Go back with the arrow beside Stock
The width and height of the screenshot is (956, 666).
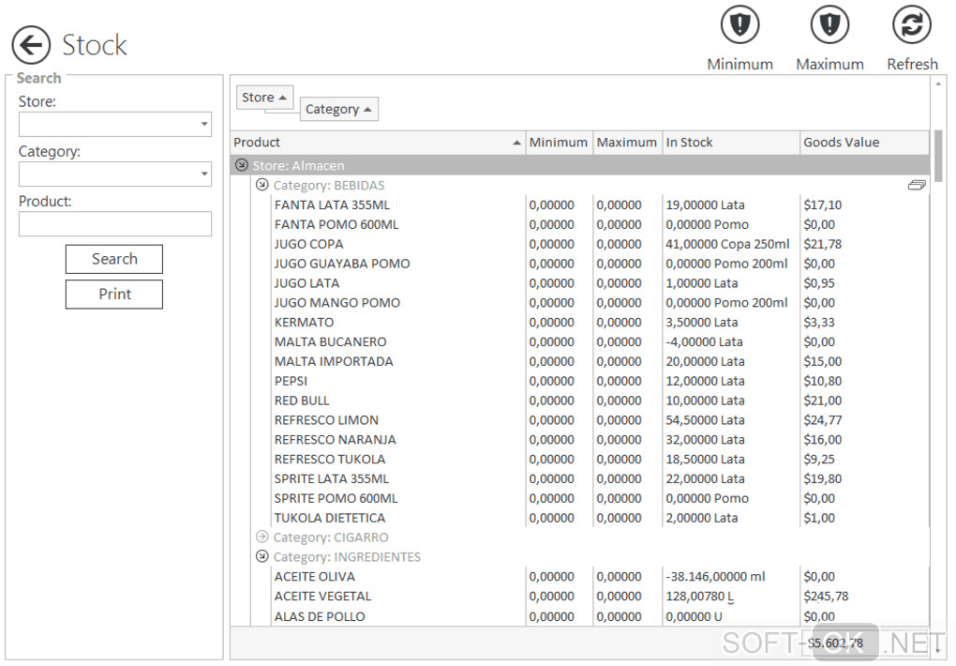pyautogui.click(x=31, y=45)
